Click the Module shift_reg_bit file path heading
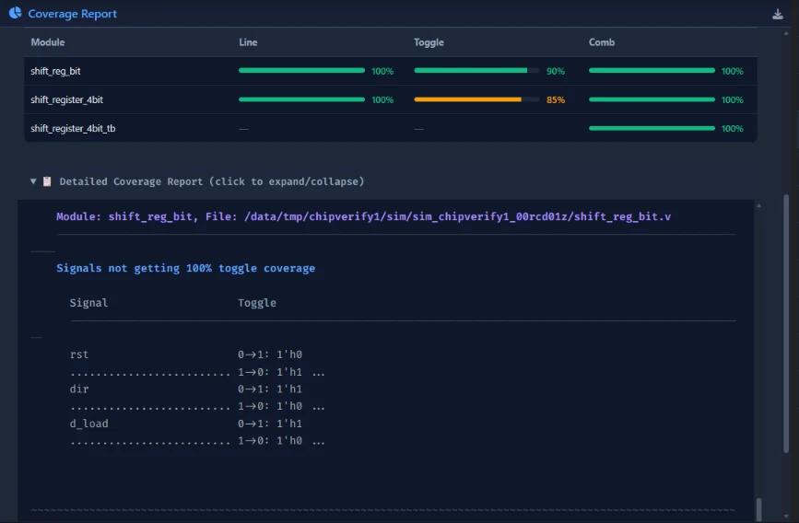799x523 pixels. [x=363, y=216]
